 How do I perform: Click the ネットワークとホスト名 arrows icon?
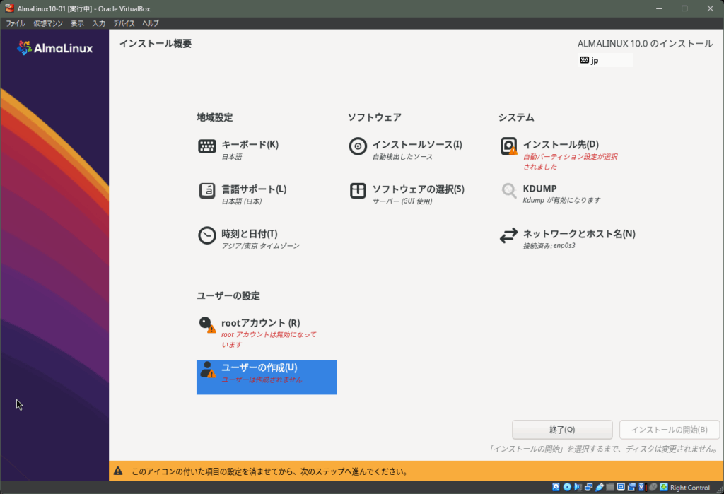coord(509,235)
